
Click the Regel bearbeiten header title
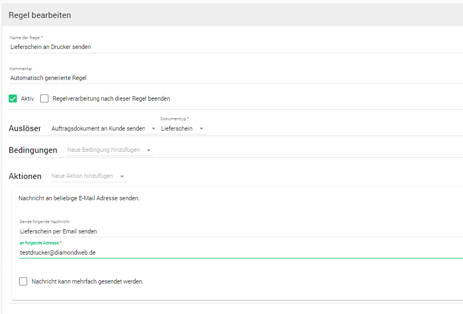40,15
